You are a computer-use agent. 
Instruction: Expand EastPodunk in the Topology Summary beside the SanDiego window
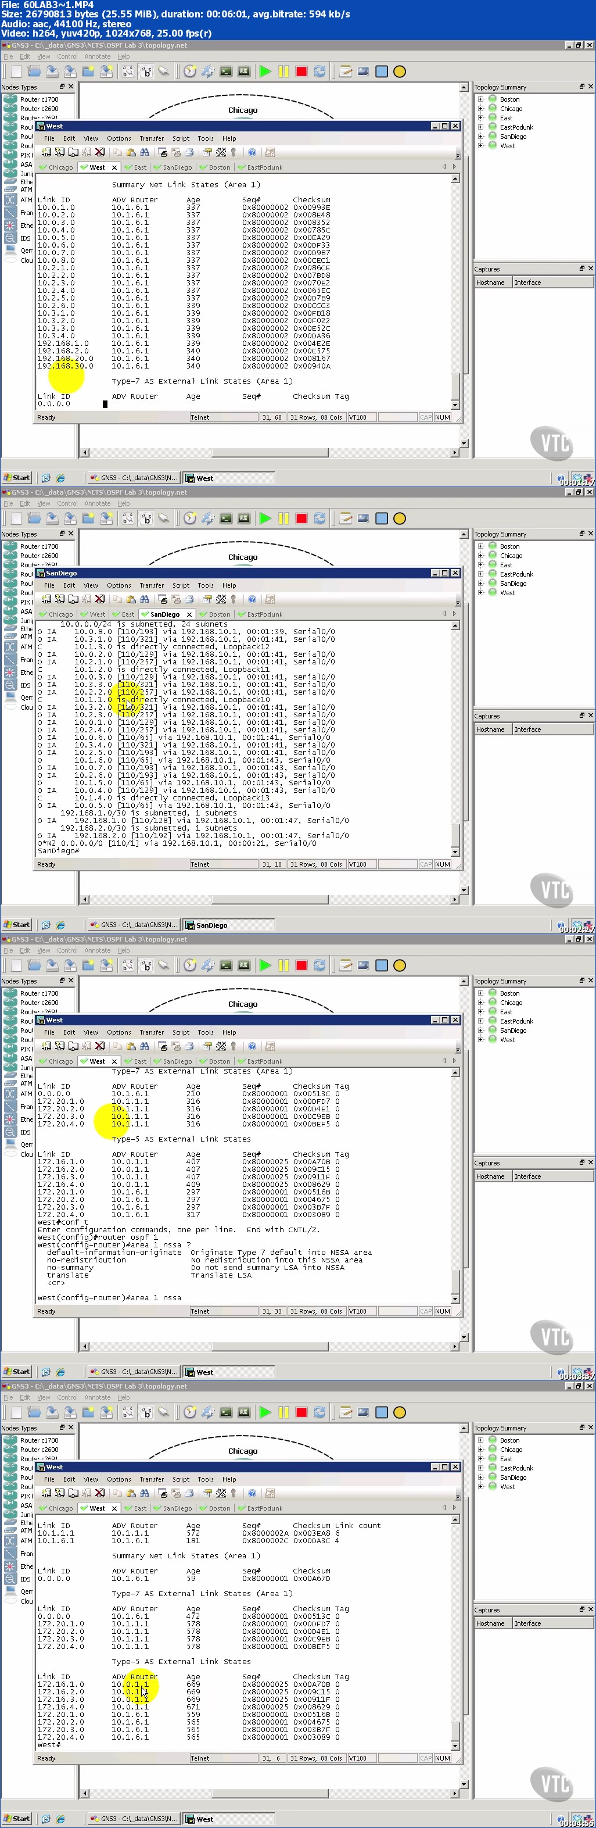pos(480,574)
